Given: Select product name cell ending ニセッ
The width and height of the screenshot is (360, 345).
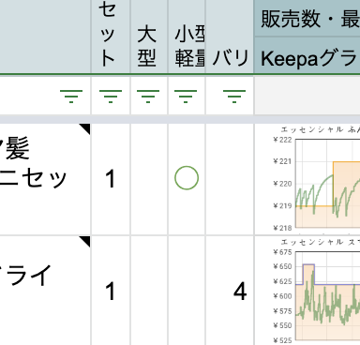Looking at the screenshot, I should (x=45, y=179).
